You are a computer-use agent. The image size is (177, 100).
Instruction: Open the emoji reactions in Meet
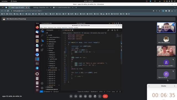(85, 96)
